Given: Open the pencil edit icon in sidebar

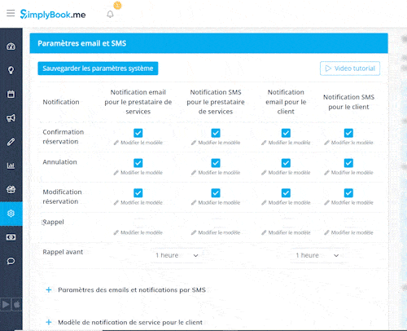Looking at the screenshot, I should click(11, 142).
